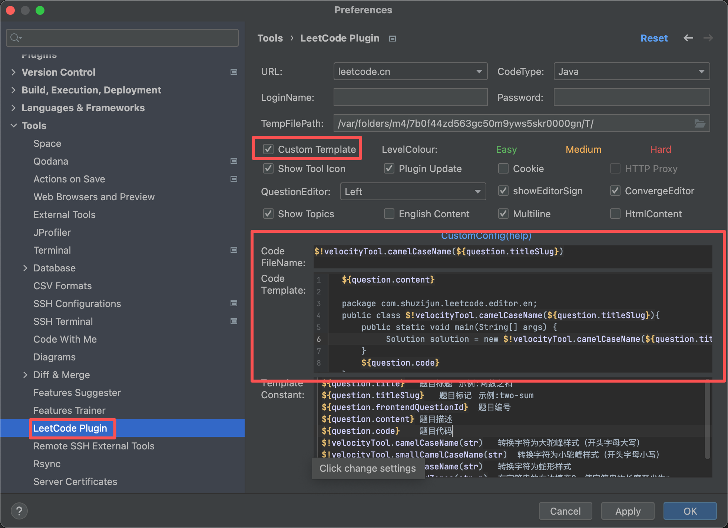Screen dimensions: 728x528
Task: Click the Apply button
Action: (x=628, y=511)
